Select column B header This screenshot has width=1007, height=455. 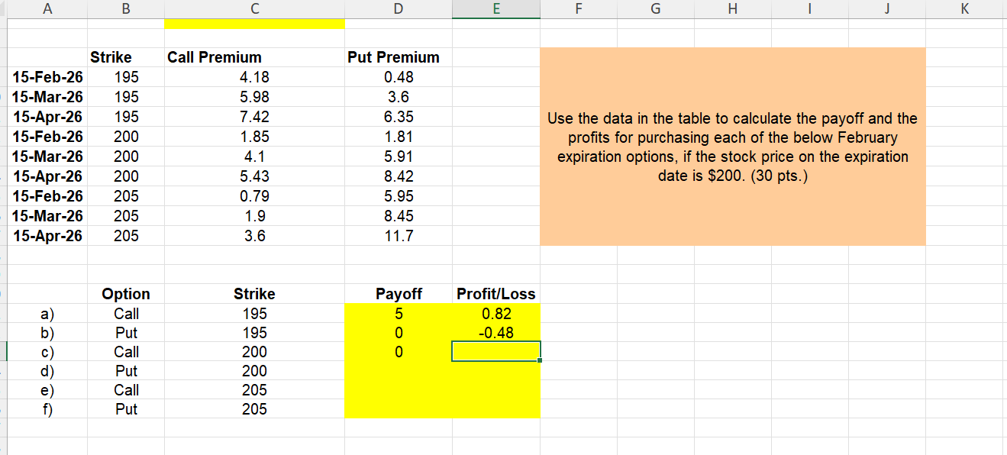tap(126, 9)
